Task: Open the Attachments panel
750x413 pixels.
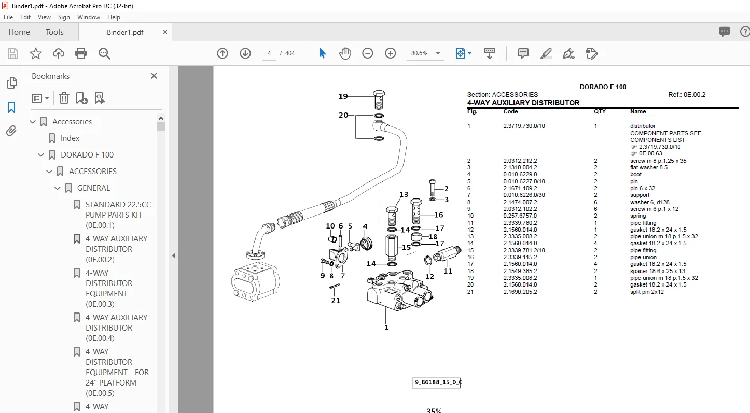Action: (x=11, y=131)
